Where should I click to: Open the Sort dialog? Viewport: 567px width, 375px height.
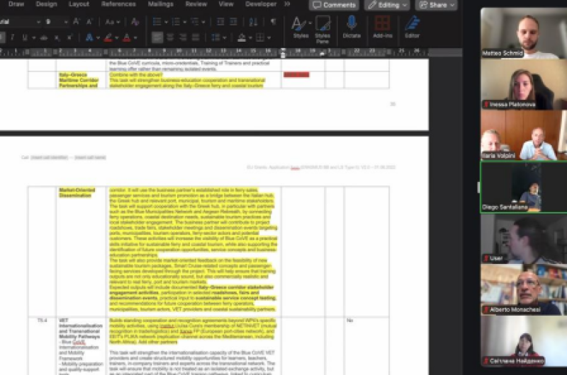[253, 22]
